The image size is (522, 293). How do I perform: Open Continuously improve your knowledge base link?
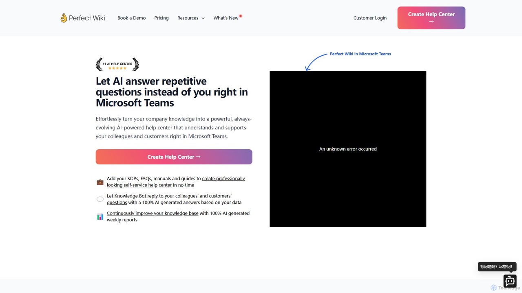coord(153,213)
